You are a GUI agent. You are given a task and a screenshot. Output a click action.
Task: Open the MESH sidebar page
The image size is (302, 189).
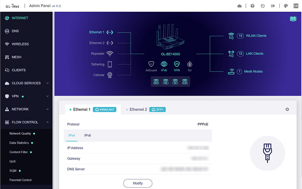tap(26, 57)
